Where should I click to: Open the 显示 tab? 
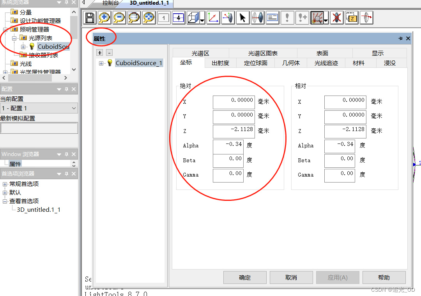point(377,53)
